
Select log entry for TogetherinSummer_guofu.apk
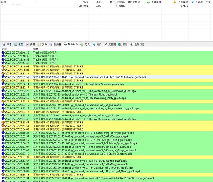point(107,84)
